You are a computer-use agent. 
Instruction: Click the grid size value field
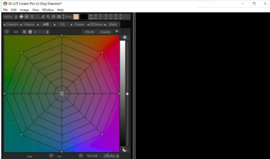[40, 32]
